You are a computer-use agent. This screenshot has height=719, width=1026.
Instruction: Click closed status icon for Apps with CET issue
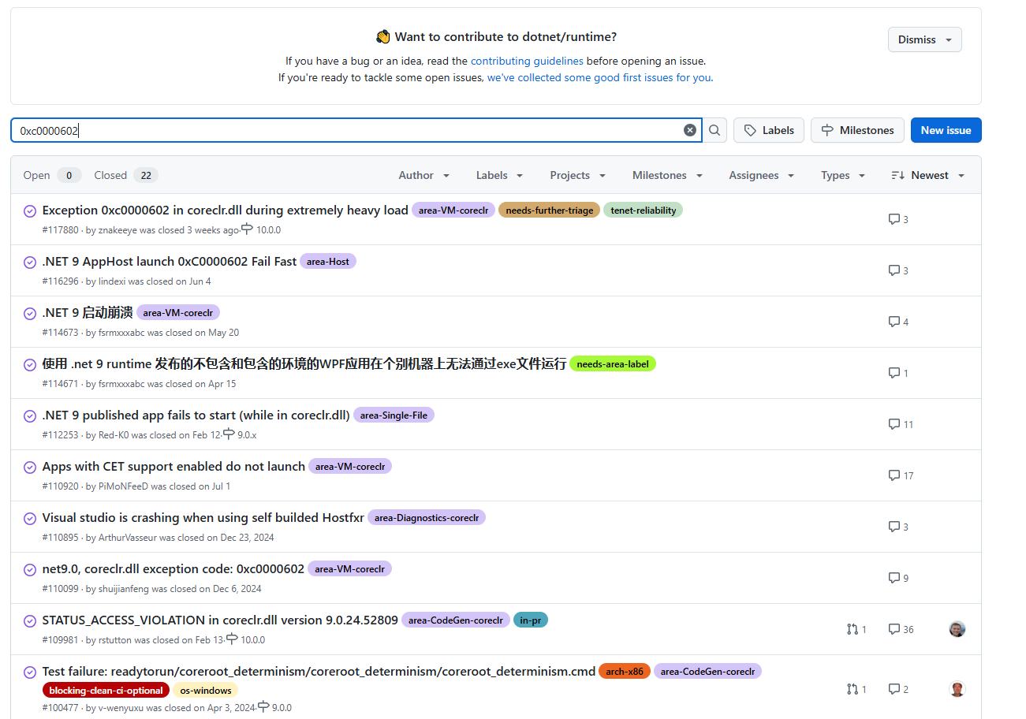pyautogui.click(x=30, y=468)
